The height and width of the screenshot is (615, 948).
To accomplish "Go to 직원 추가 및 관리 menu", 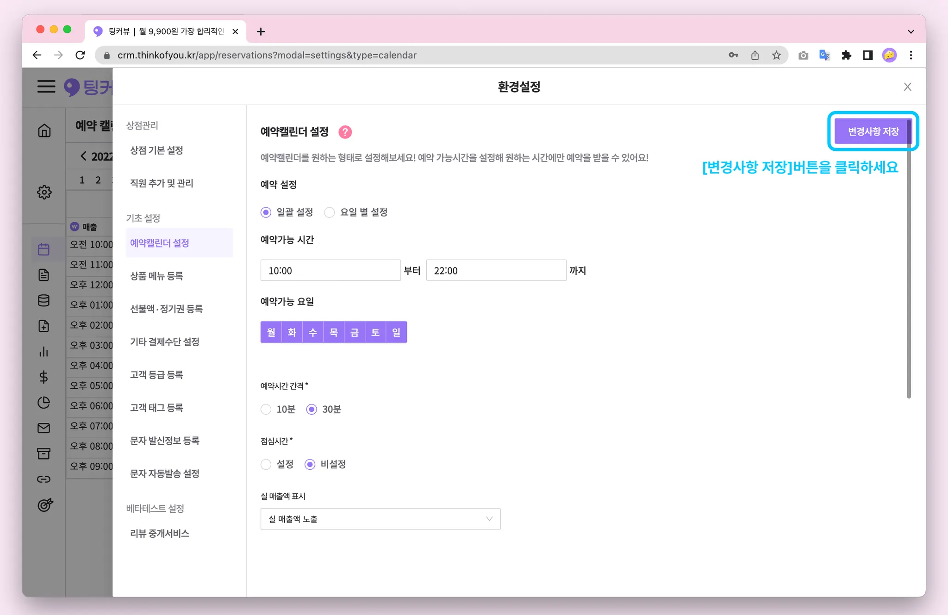I will 162,183.
